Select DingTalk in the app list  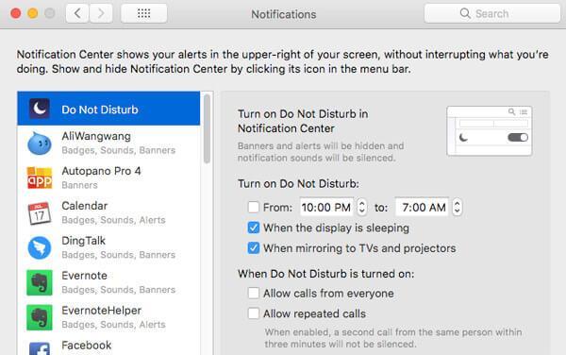tap(108, 247)
